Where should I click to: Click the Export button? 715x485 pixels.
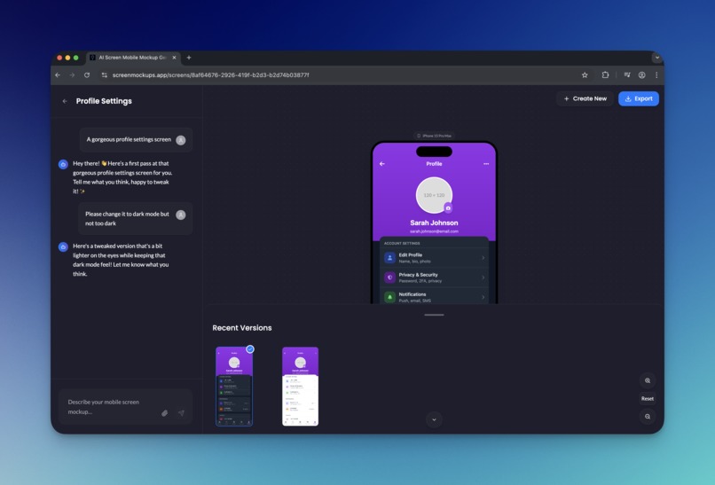(x=639, y=98)
